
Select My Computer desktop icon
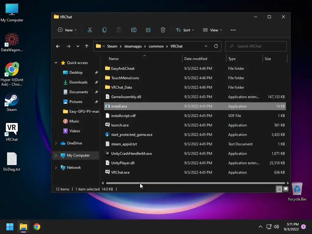tap(12, 12)
